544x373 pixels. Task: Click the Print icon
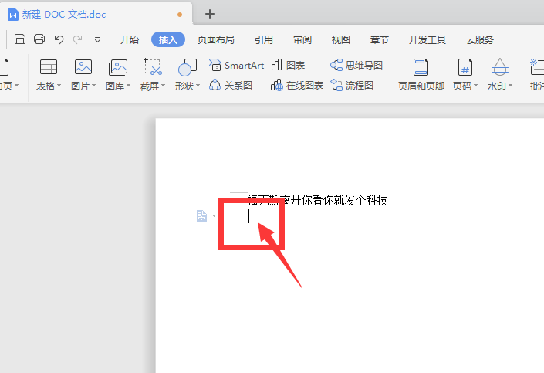click(x=39, y=39)
